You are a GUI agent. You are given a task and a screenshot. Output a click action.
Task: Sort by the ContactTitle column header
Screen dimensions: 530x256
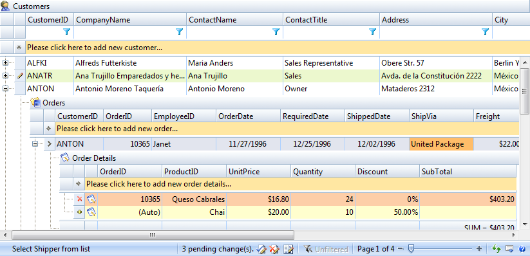tap(331, 19)
